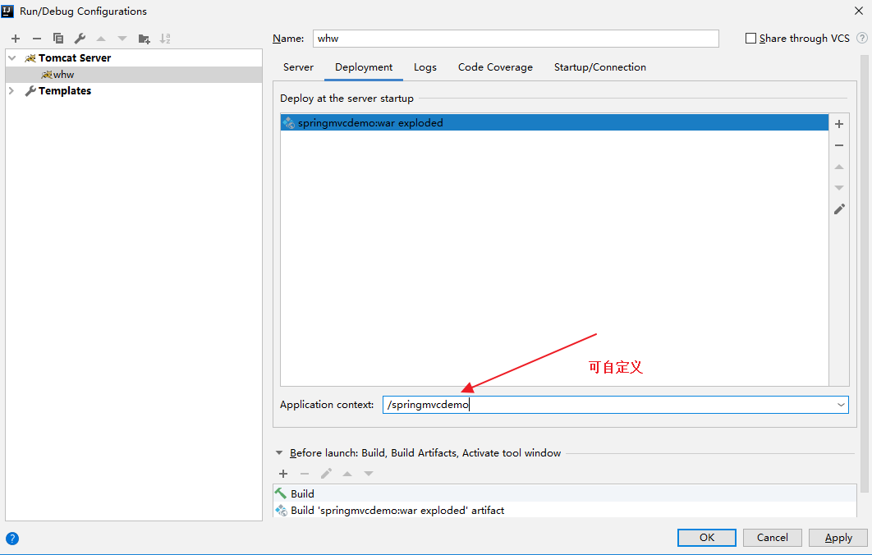The image size is (872, 555).
Task: Expand the Templates tree node
Action: [12, 91]
